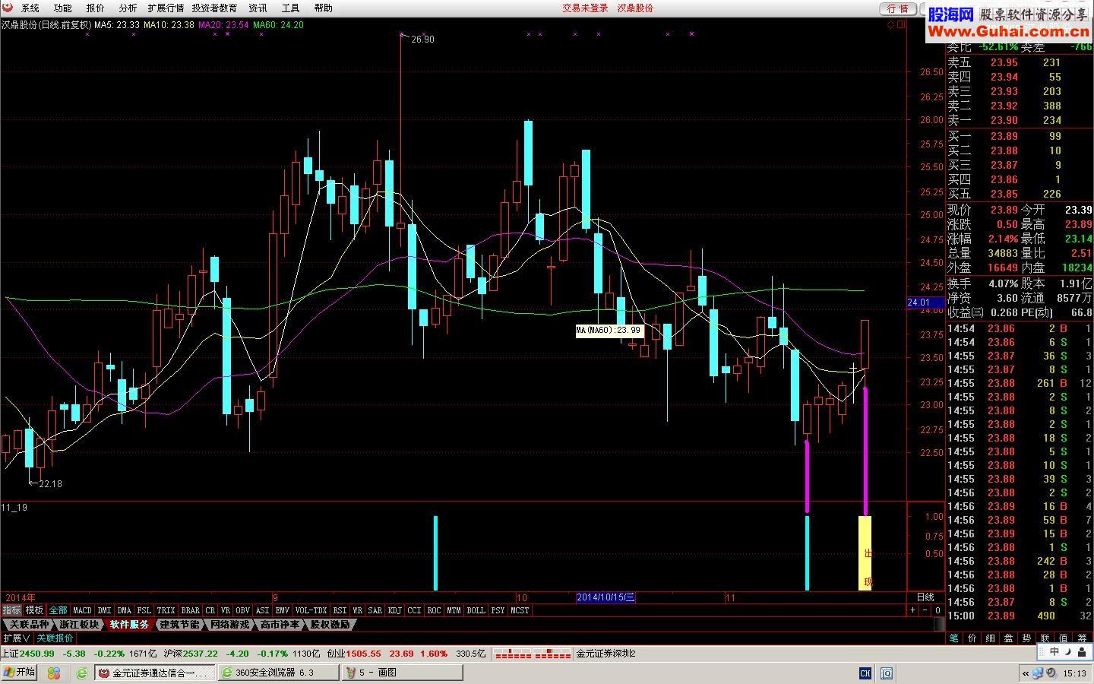Select the 浙江板块 tab
This screenshot has height=684, width=1094.
[79, 624]
